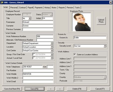Open the Payroll tab
Image resolution: width=113 pixels, height=92 pixels.
point(30,7)
